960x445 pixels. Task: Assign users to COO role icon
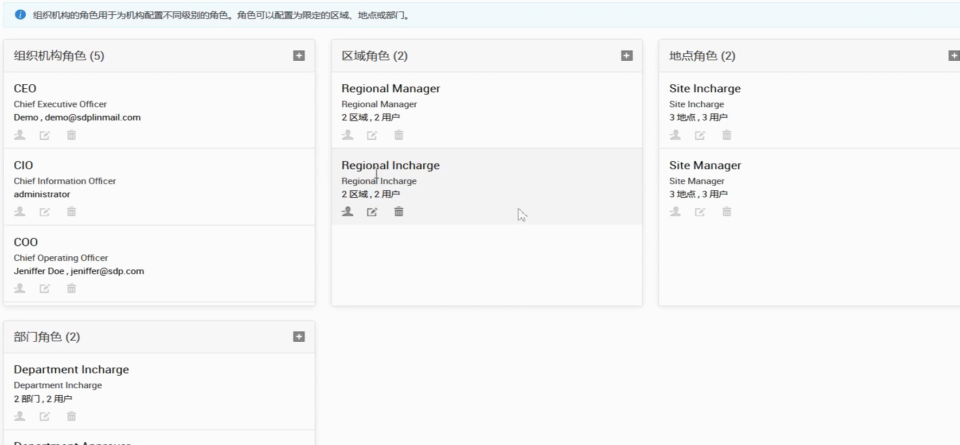20,288
